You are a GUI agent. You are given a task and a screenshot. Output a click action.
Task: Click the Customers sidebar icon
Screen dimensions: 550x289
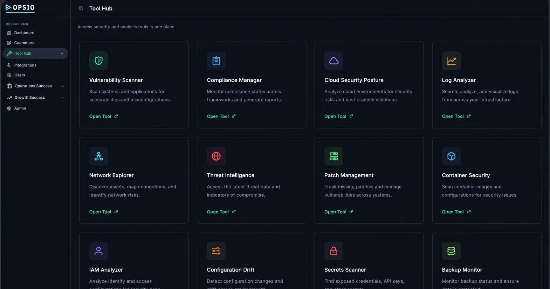9,43
